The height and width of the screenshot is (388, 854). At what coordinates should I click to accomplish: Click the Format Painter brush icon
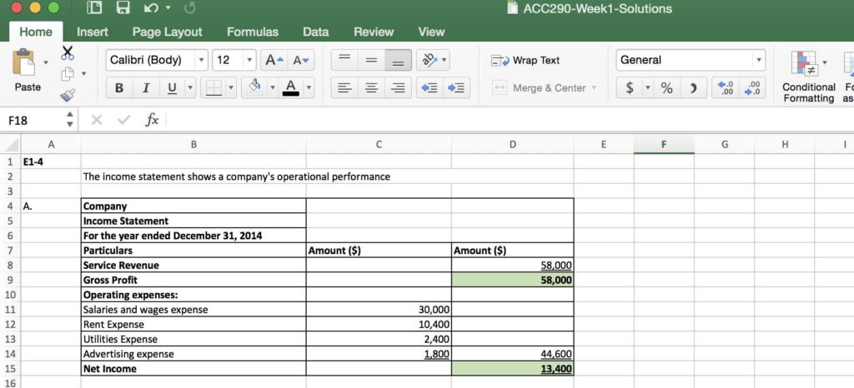pos(68,94)
